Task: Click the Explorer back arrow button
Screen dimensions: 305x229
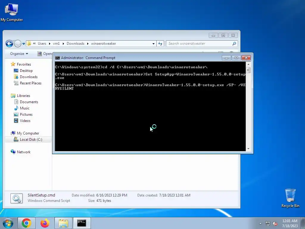Action: 9,44
